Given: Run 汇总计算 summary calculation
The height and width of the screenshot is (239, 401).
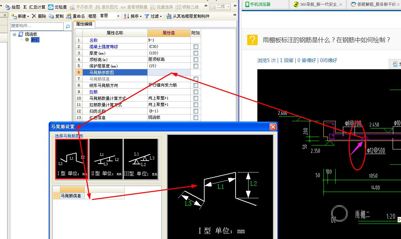Looking at the screenshot, I should pos(34,7).
